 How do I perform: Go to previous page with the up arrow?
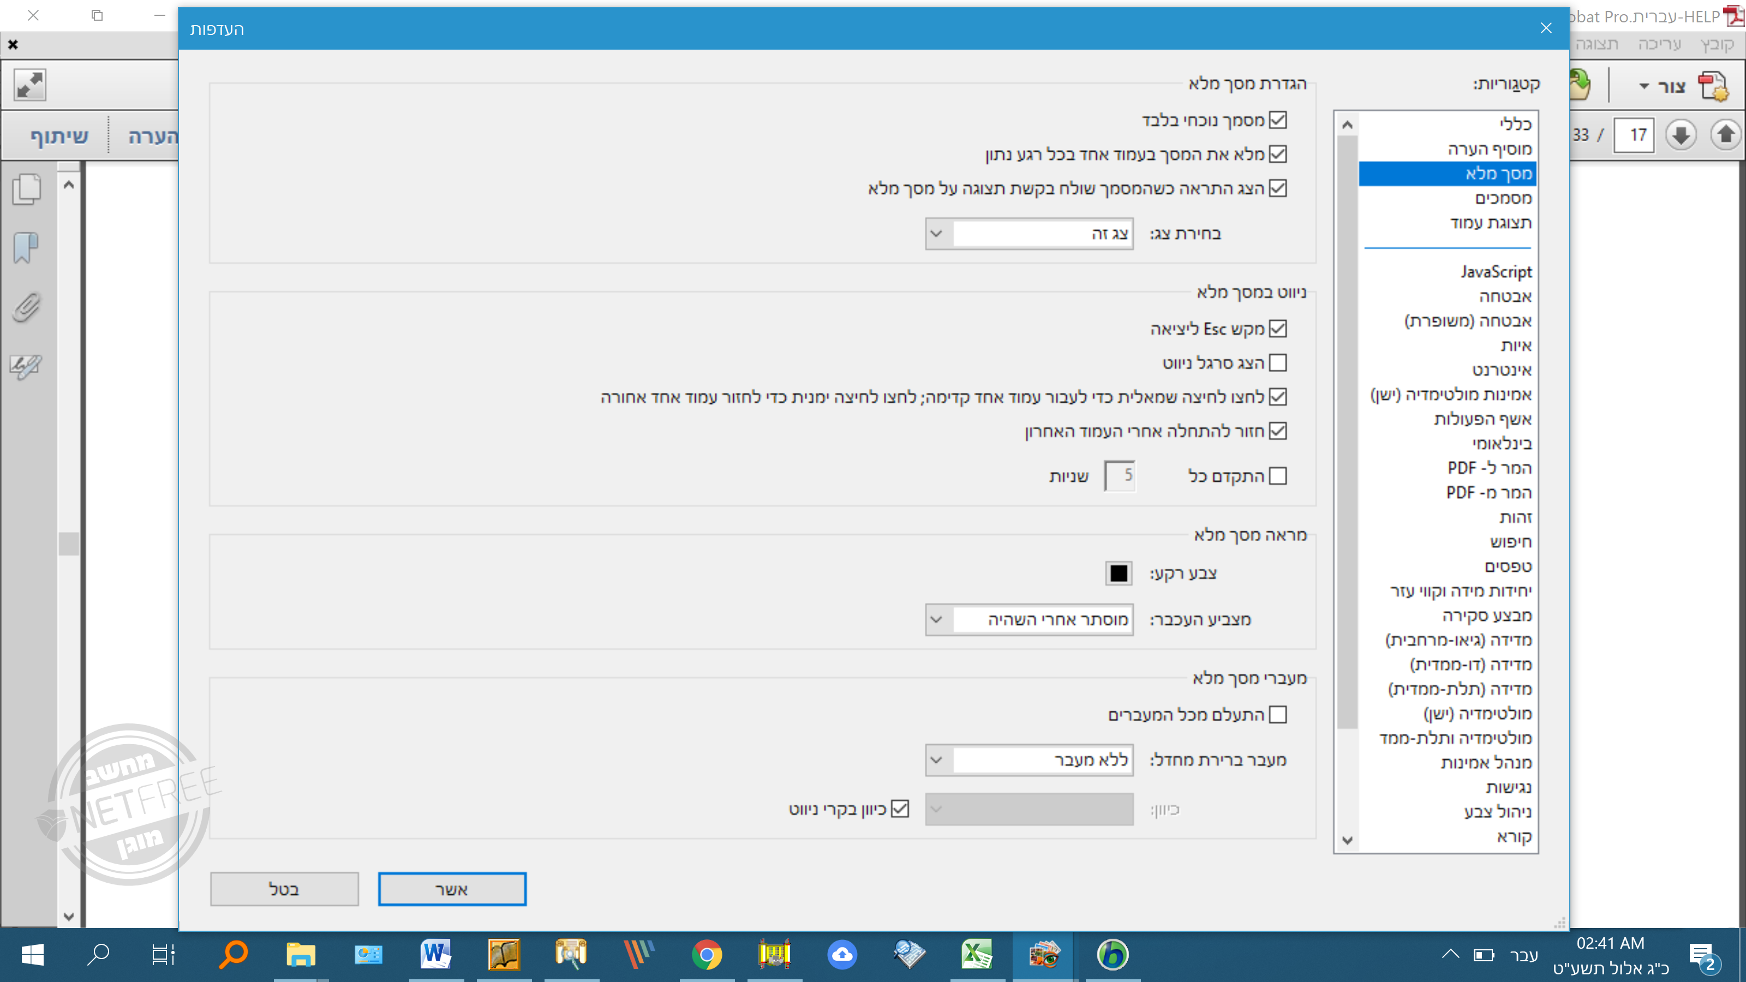pyautogui.click(x=1726, y=135)
